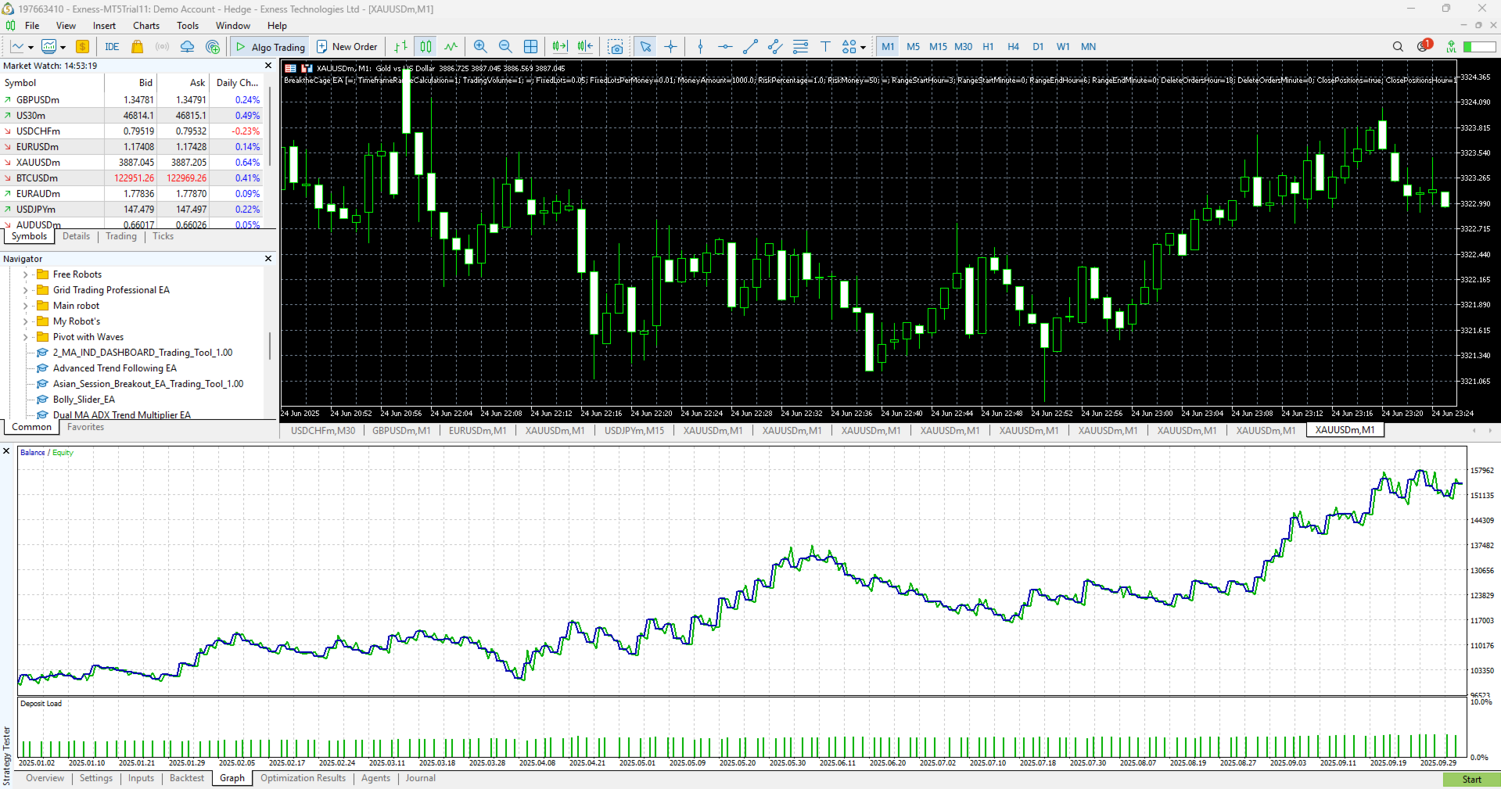Image resolution: width=1501 pixels, height=789 pixels.
Task: Expand the Free Robots folder
Action: pos(25,274)
